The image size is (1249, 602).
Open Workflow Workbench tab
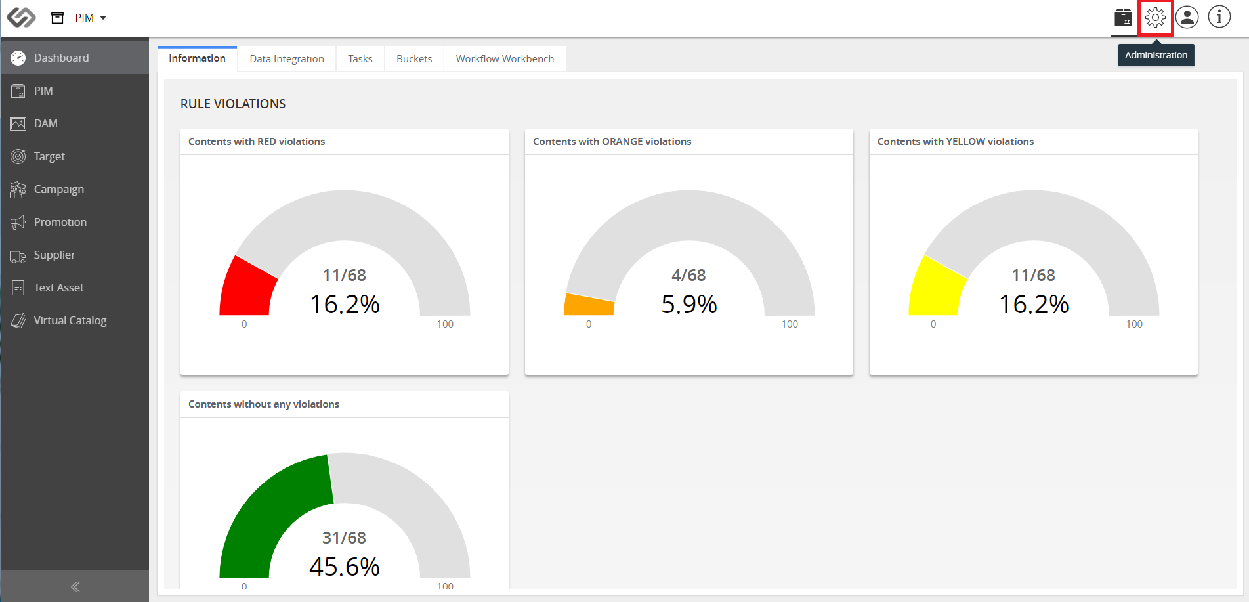click(x=505, y=58)
